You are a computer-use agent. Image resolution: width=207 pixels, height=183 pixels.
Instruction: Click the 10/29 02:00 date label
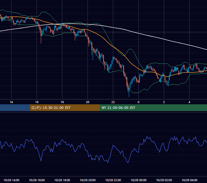coord(164,180)
